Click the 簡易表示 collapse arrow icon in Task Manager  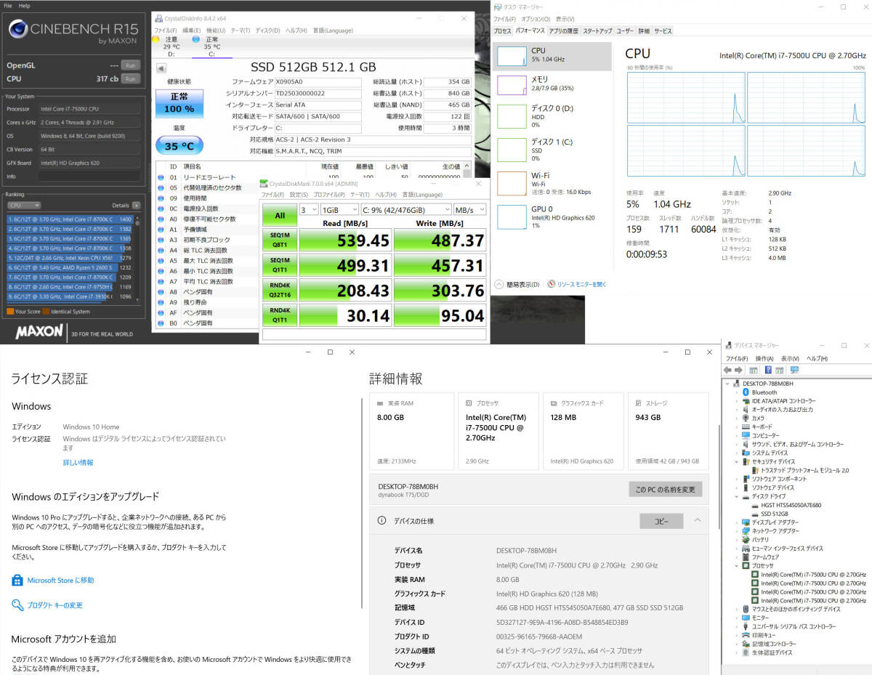click(x=499, y=284)
